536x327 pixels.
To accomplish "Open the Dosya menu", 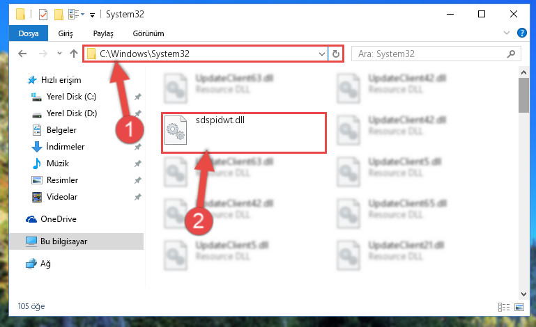I will 29,33.
